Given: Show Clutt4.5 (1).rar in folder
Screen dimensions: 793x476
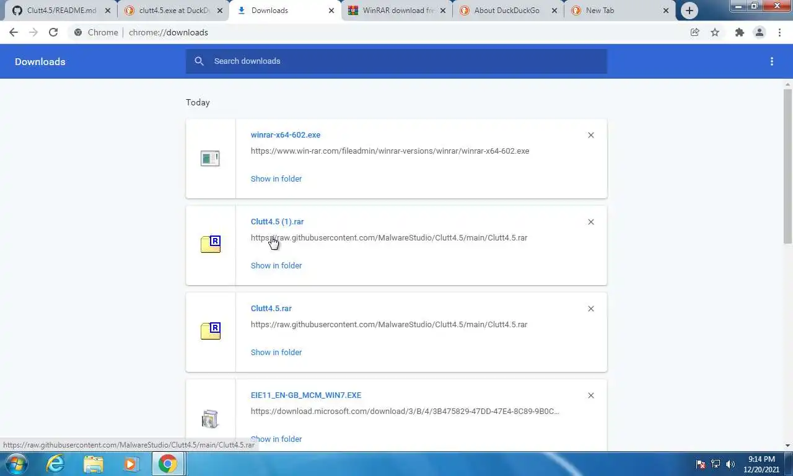Looking at the screenshot, I should pyautogui.click(x=276, y=265).
